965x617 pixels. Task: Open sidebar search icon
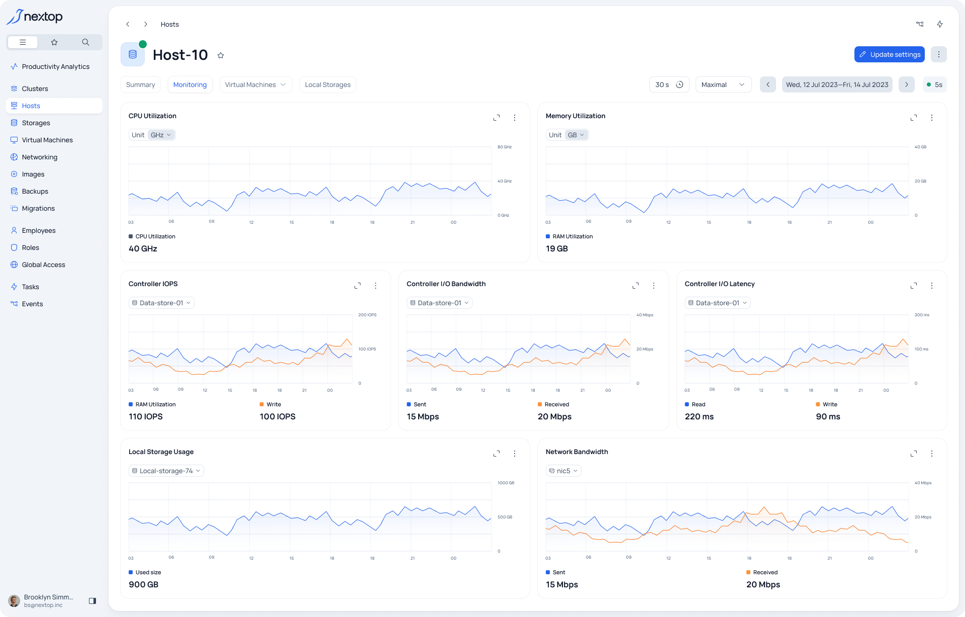[85, 42]
